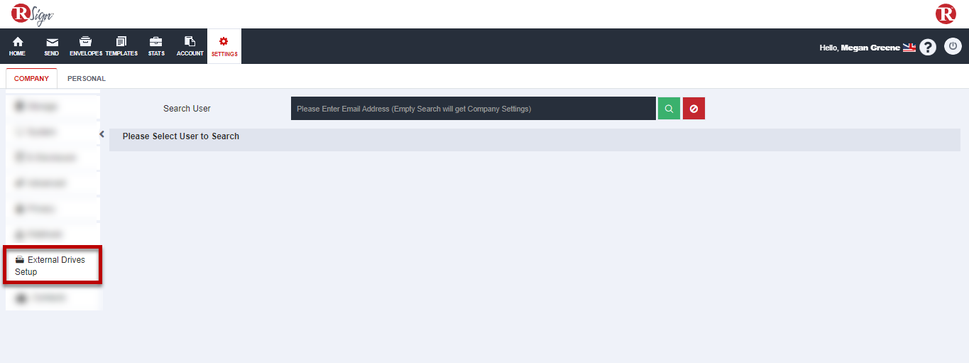Screen dimensions: 969x363
Task: Open External Drives Setup menu item
Action: [x=53, y=266]
